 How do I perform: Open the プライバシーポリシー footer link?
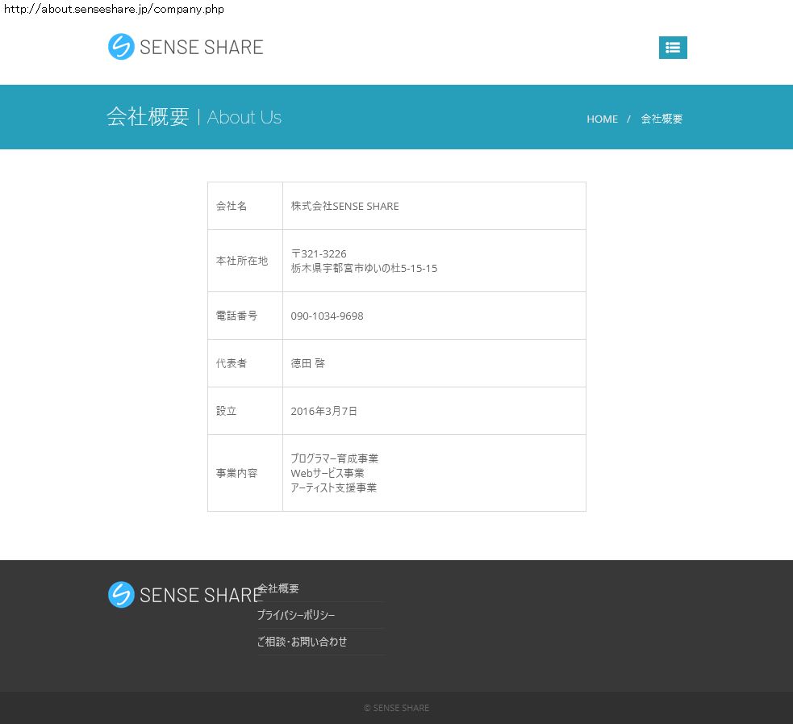[x=295, y=615]
